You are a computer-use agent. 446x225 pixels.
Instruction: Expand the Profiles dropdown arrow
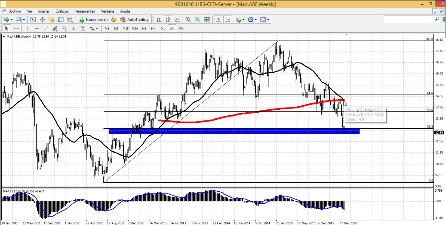click(24, 20)
